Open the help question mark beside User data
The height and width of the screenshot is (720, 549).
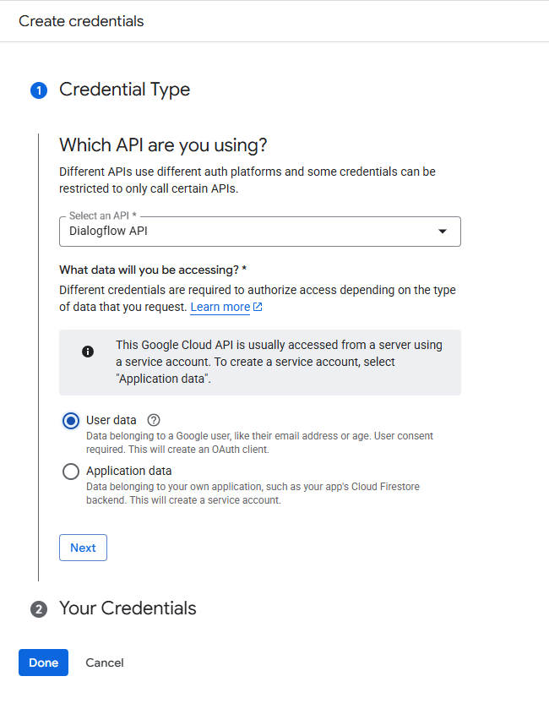click(x=154, y=420)
